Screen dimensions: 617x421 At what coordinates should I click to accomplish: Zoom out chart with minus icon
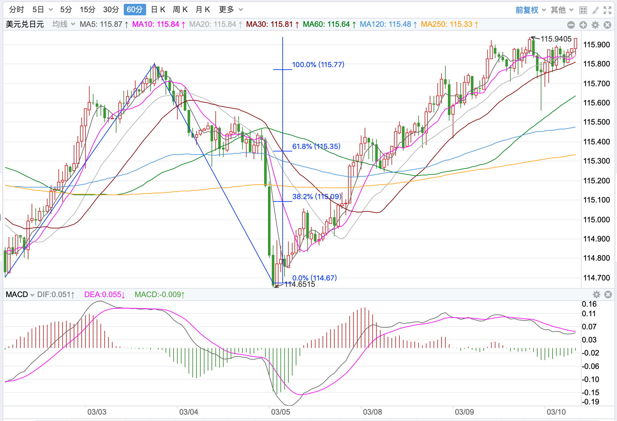571,25
